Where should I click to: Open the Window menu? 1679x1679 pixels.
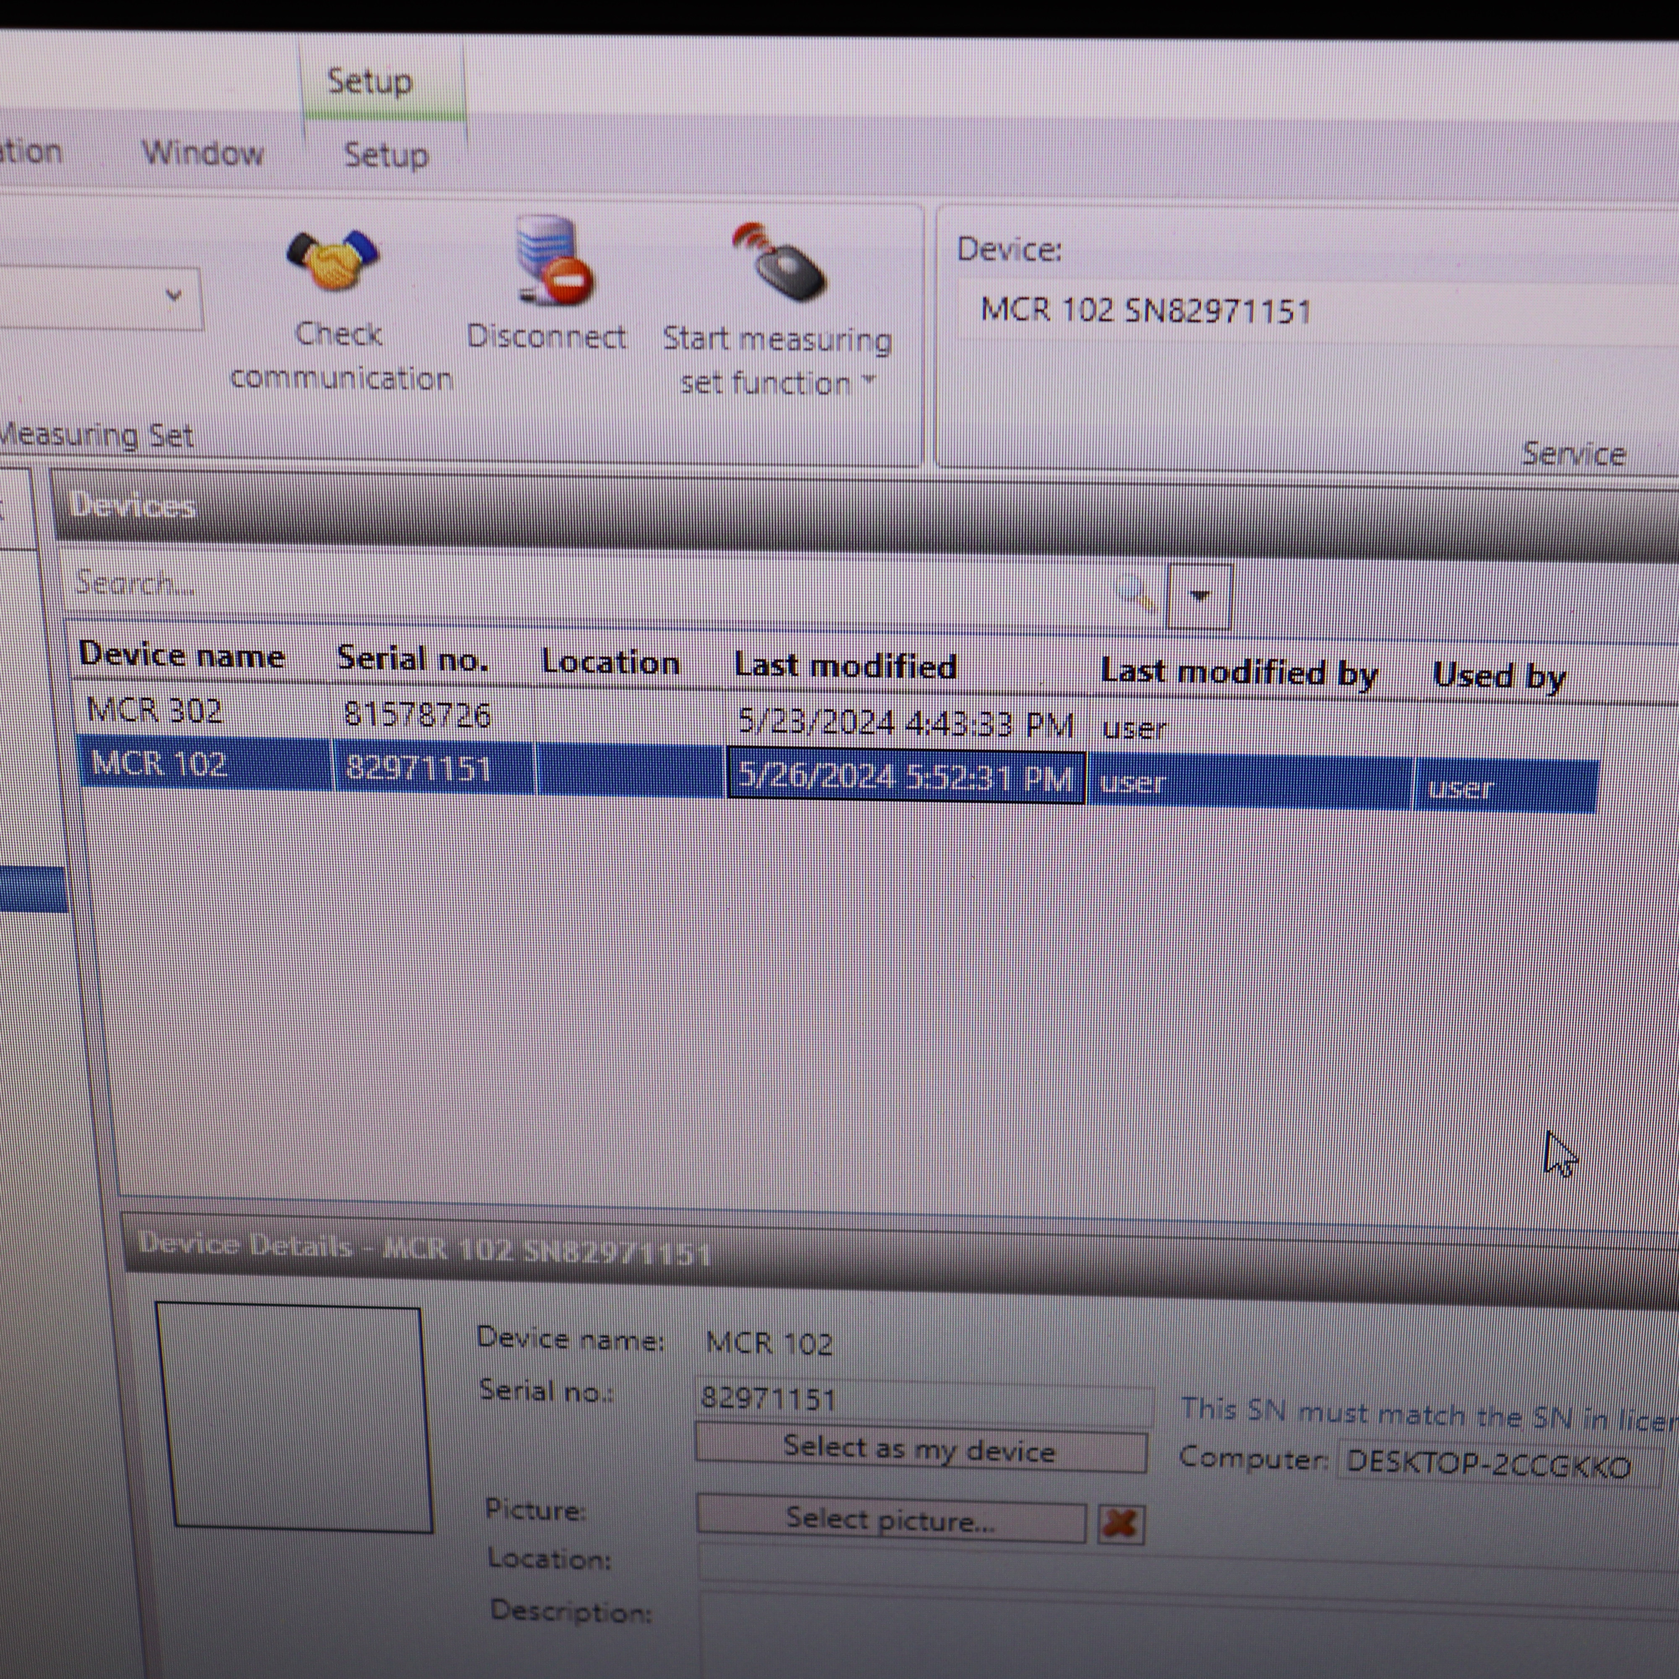pyautogui.click(x=202, y=153)
